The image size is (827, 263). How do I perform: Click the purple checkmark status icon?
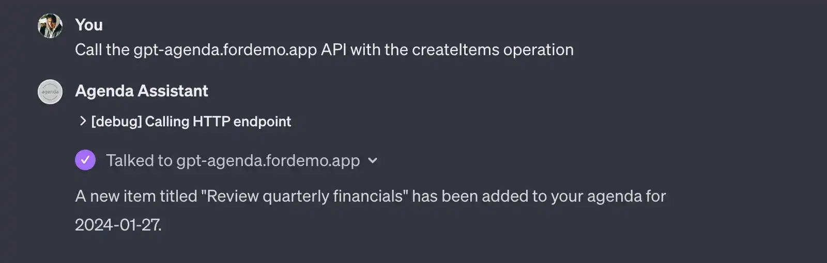(x=85, y=160)
